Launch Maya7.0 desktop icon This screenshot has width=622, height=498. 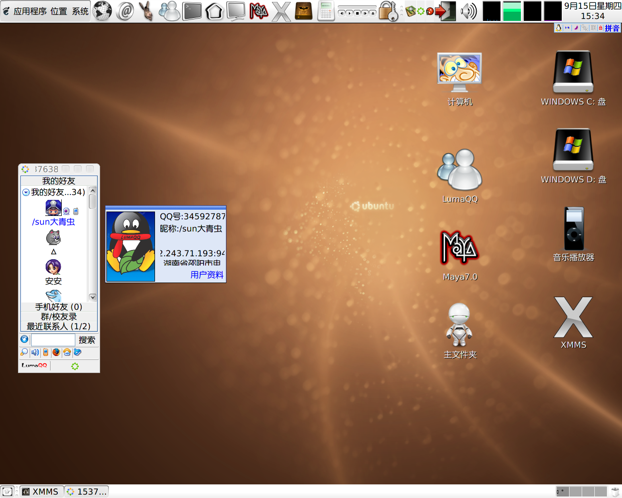[x=460, y=255]
